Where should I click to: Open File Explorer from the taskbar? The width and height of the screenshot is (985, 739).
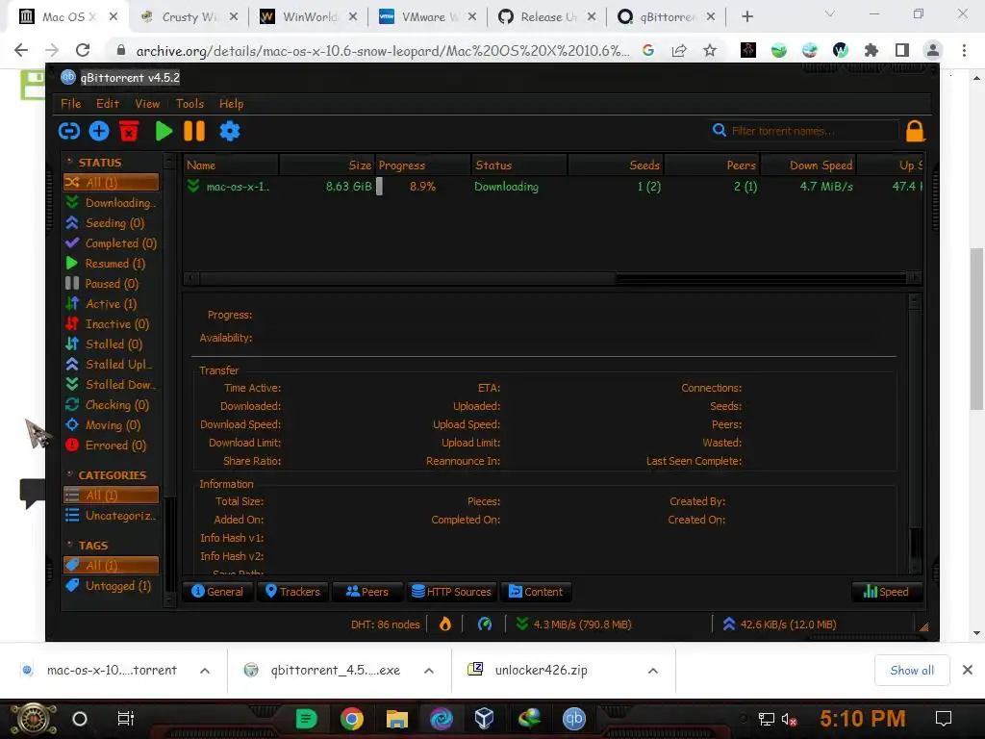click(x=397, y=718)
